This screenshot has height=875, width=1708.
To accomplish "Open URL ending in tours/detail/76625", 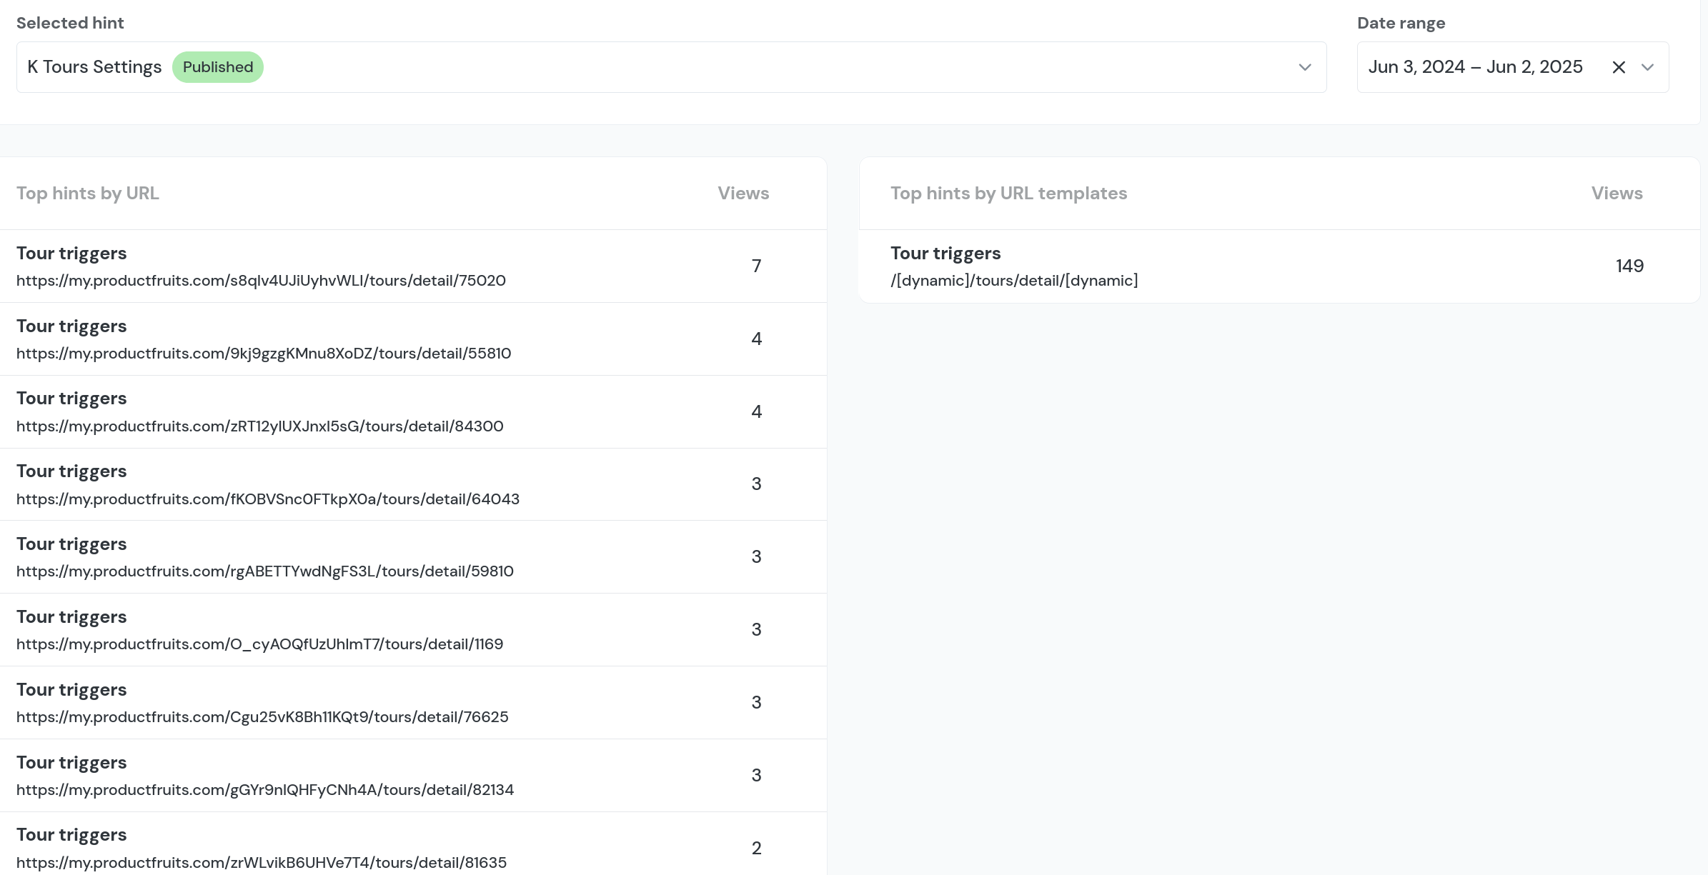I will coord(262,717).
